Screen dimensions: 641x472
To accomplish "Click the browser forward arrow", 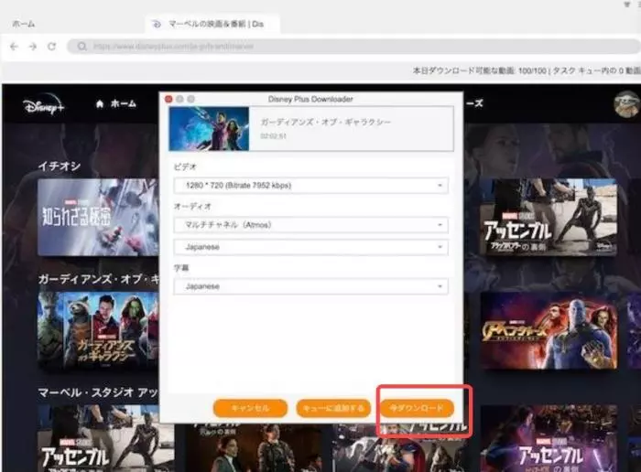I will coord(33,47).
